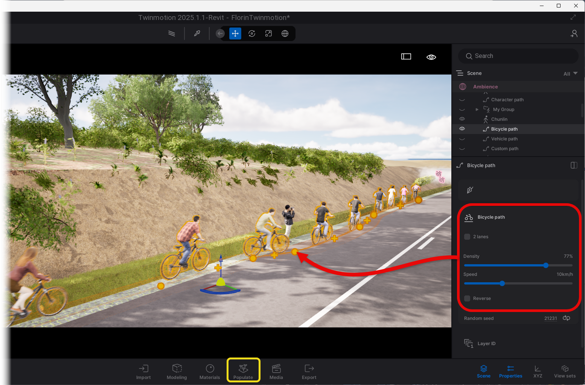Click the user account icon
Viewport: 585px width, 385px height.
click(574, 33)
